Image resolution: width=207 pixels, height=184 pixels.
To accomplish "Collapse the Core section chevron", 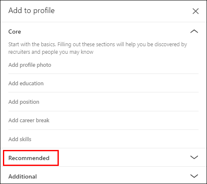I will tap(194, 31).
